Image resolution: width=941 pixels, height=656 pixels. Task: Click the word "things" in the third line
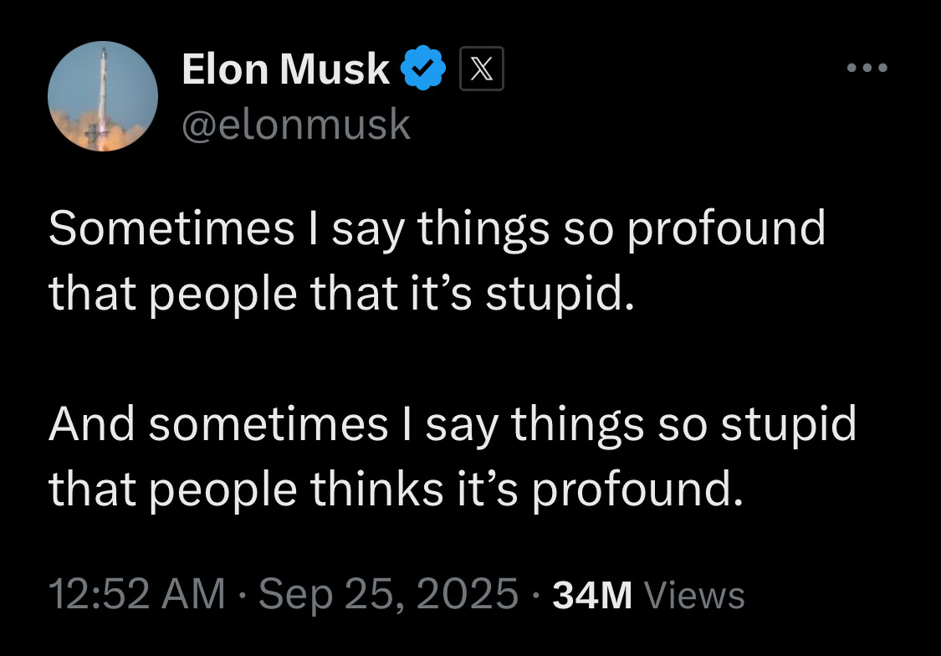[577, 424]
